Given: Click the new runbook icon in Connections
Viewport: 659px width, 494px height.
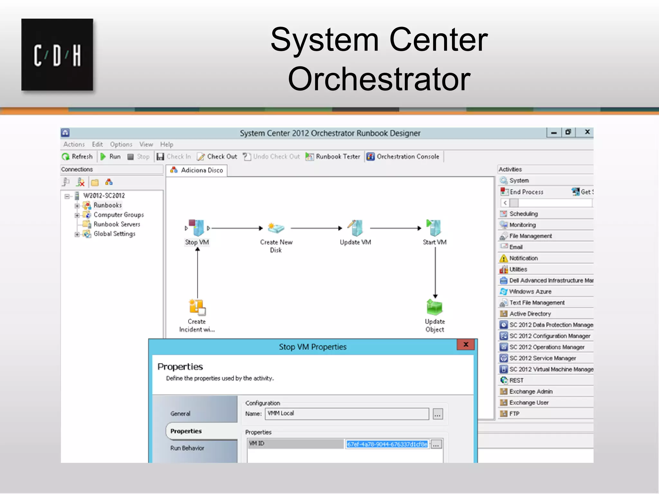Looking at the screenshot, I should coord(109,182).
